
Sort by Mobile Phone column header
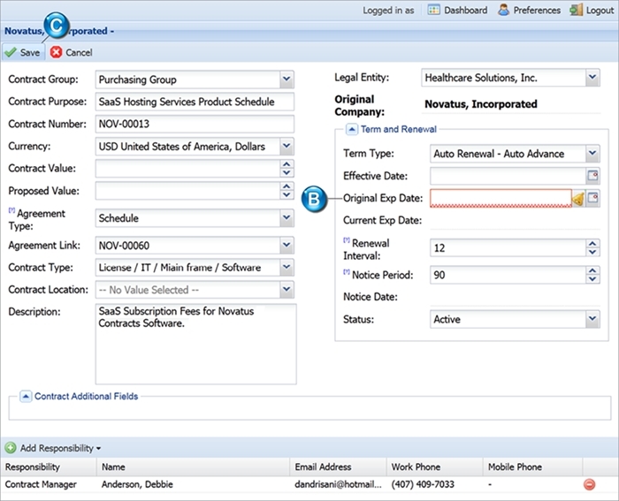532,467
